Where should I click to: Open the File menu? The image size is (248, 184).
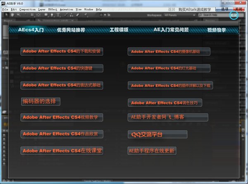click(5, 10)
